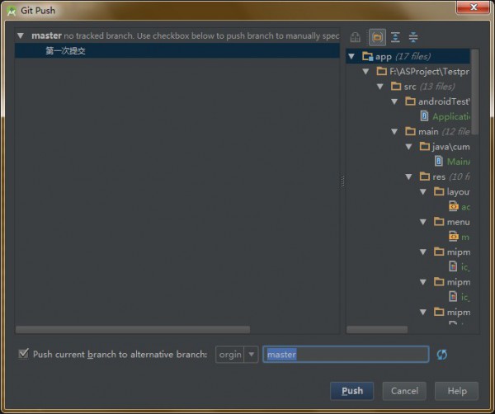Select the app (17 files) label
Image resolution: width=495 pixels, height=414 pixels.
tap(403, 56)
